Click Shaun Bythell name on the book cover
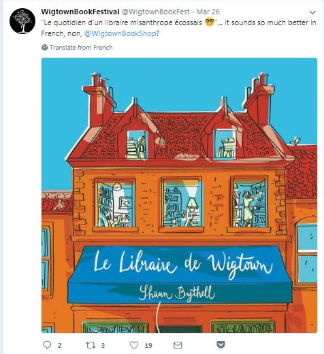This screenshot has height=354, width=324. click(177, 293)
